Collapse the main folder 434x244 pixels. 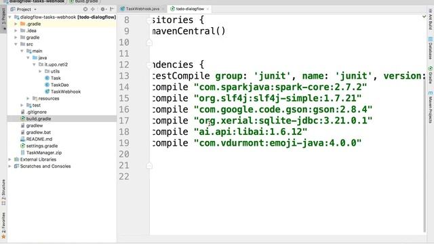(x=22, y=51)
